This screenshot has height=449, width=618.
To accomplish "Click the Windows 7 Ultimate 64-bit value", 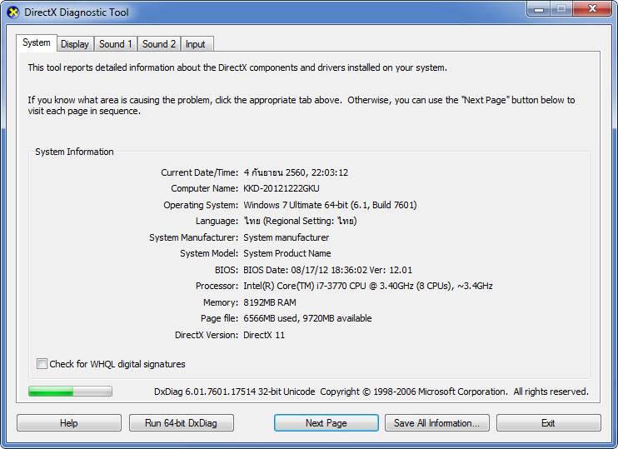I will (330, 205).
